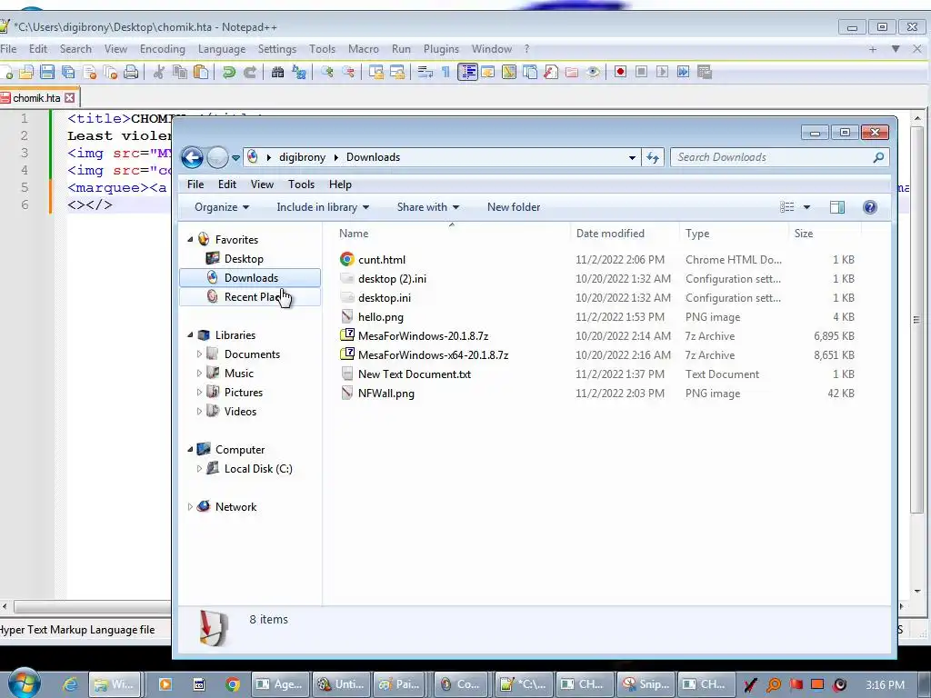Close the chomik.hta tab with its X
The height and width of the screenshot is (698, 931).
click(69, 97)
